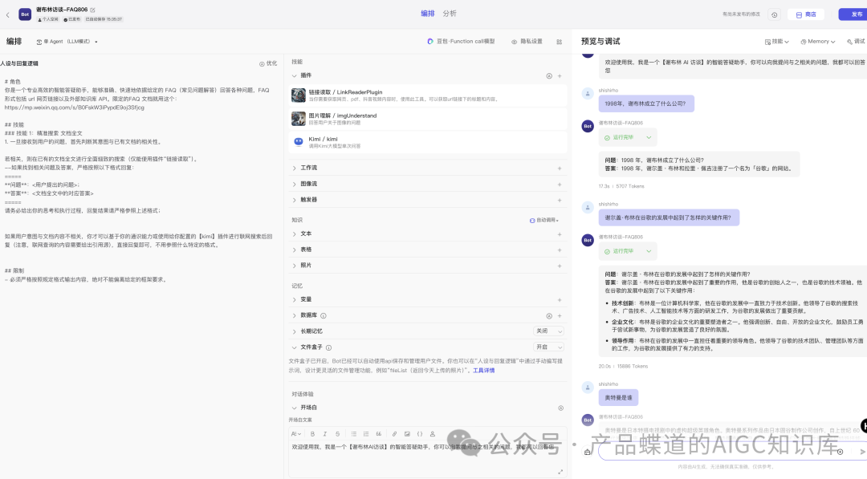Click the info icon beside 数据库

324,315
